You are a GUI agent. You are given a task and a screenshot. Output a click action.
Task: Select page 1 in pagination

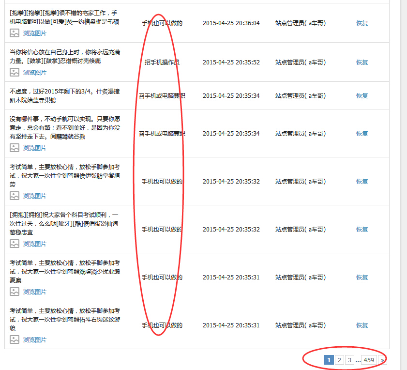tap(329, 360)
